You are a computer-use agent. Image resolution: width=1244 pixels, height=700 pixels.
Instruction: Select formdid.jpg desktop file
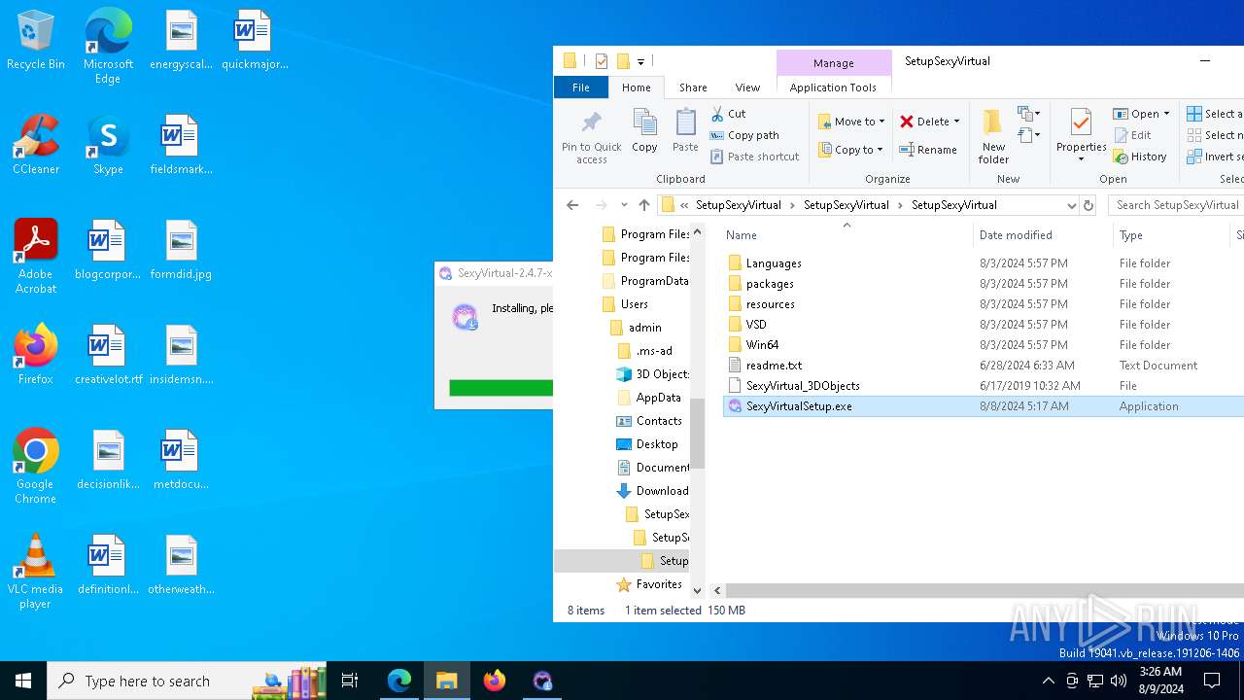[181, 250]
